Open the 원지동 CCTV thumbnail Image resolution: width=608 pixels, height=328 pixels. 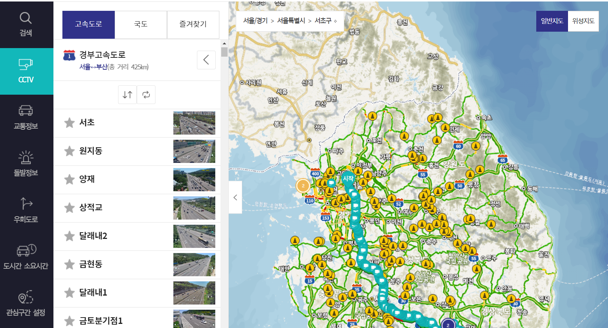(x=194, y=151)
